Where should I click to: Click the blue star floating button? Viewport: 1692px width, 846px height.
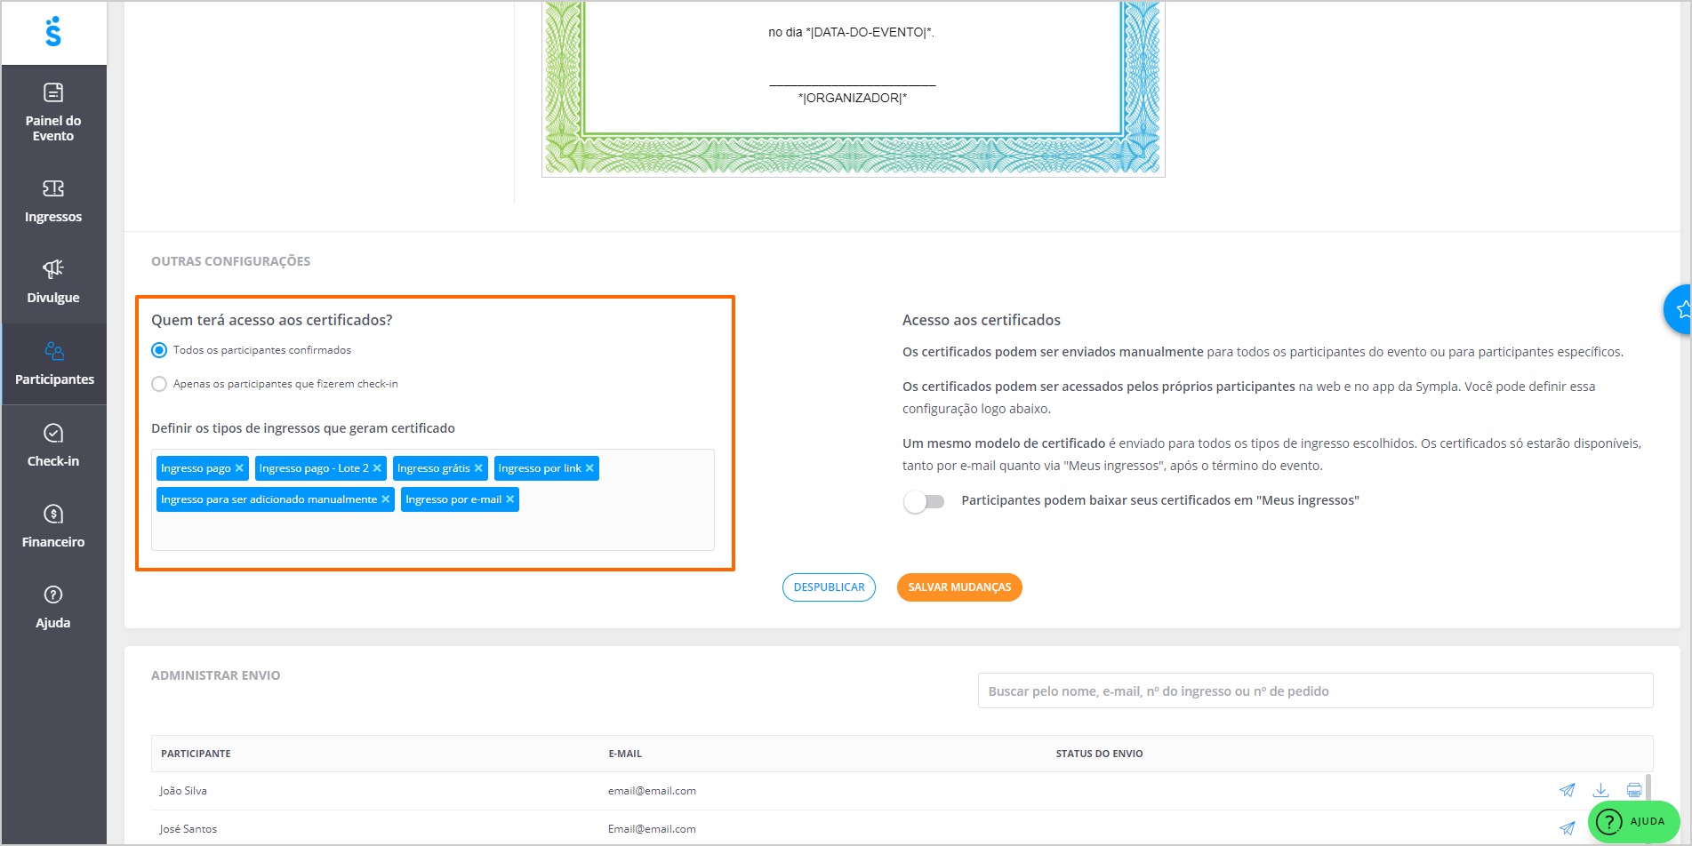[x=1680, y=309]
